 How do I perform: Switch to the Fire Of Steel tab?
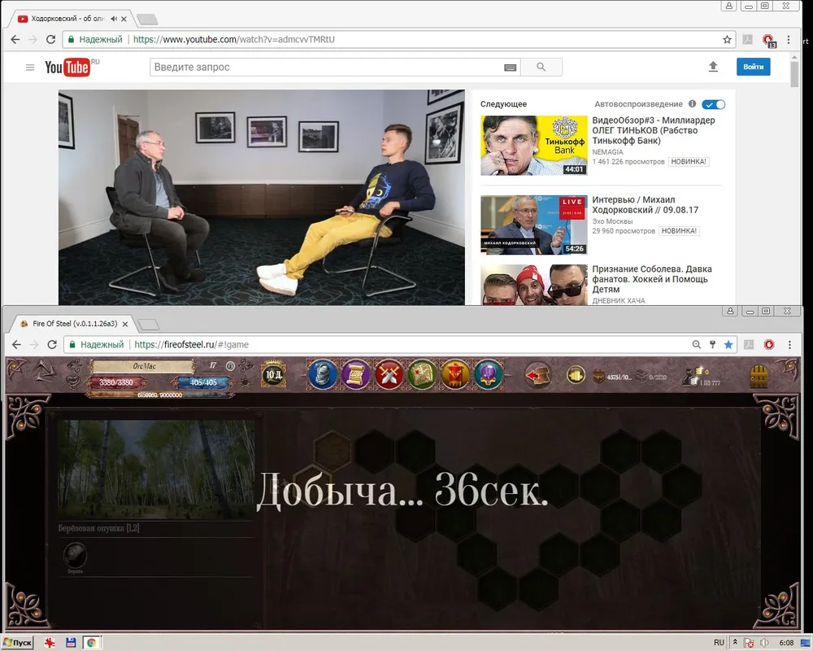74,323
